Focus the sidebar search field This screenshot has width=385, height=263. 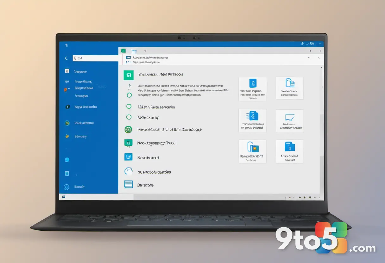pyautogui.click(x=96, y=58)
